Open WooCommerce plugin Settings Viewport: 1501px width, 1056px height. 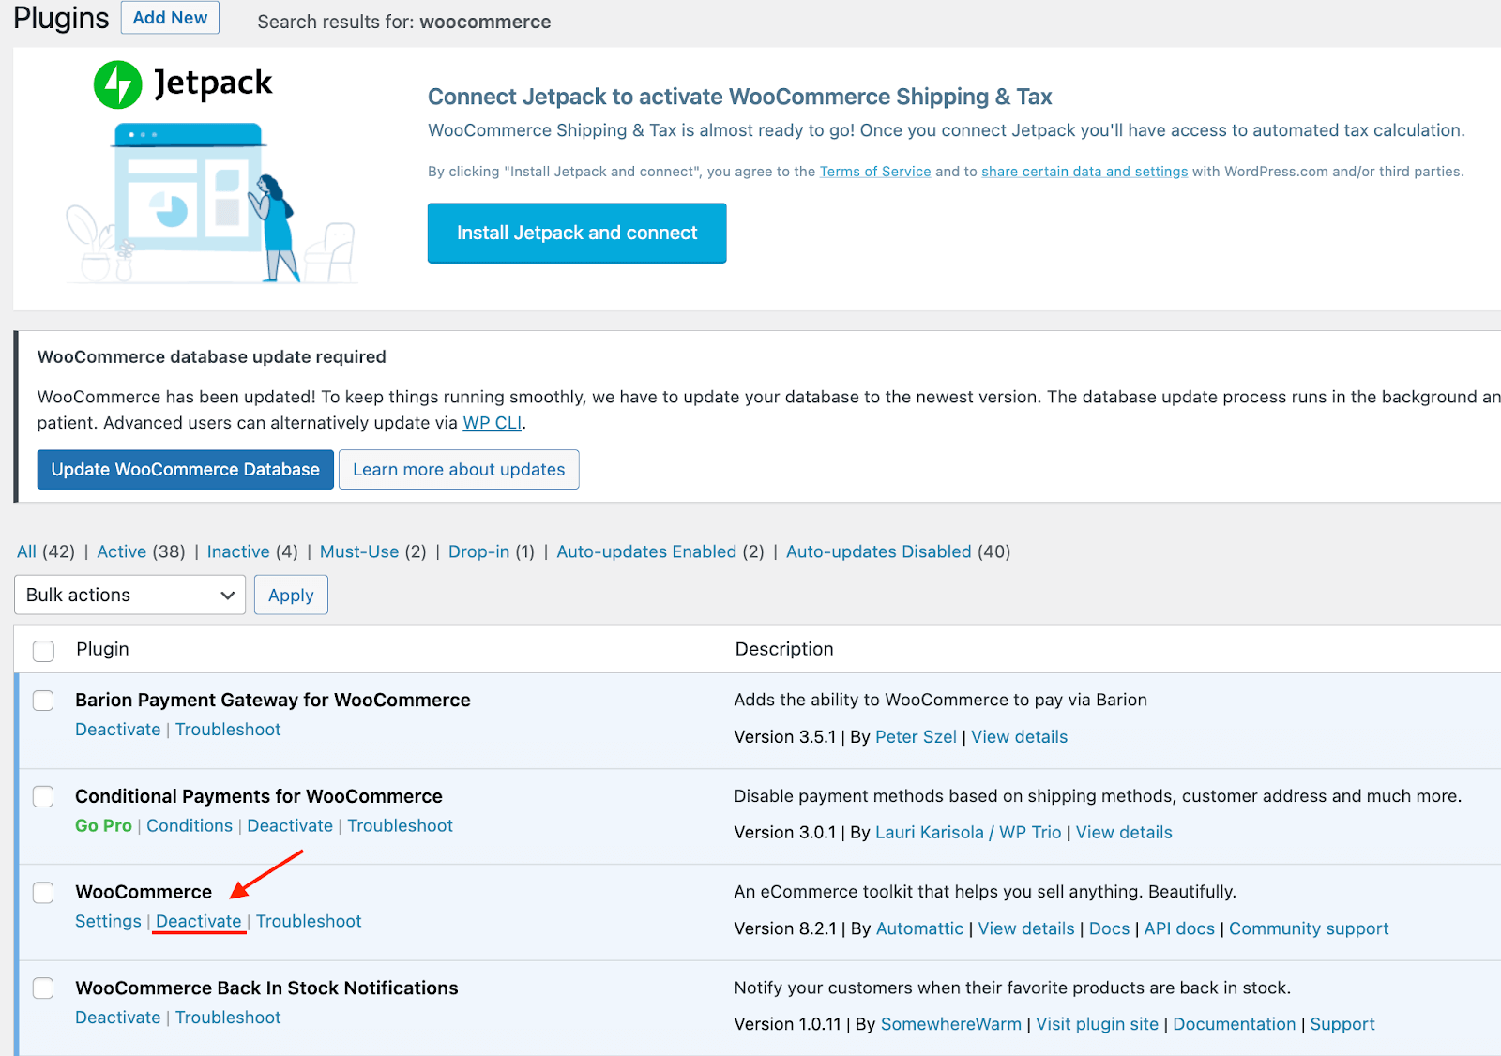(108, 921)
